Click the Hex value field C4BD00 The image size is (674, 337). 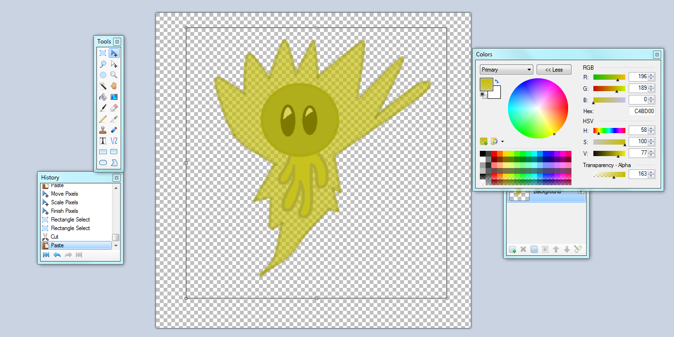642,111
